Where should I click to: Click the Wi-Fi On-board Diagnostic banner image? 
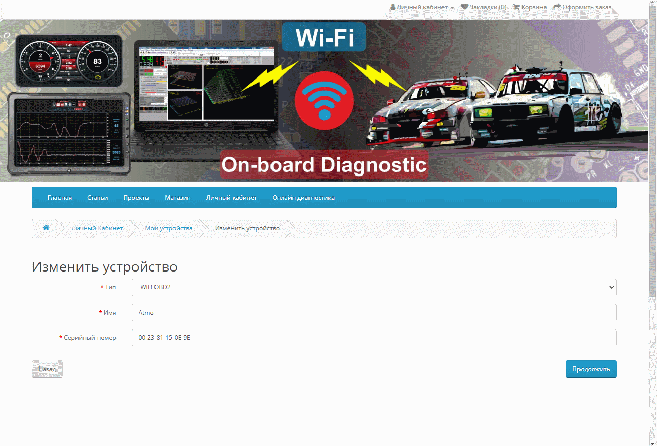click(328, 101)
